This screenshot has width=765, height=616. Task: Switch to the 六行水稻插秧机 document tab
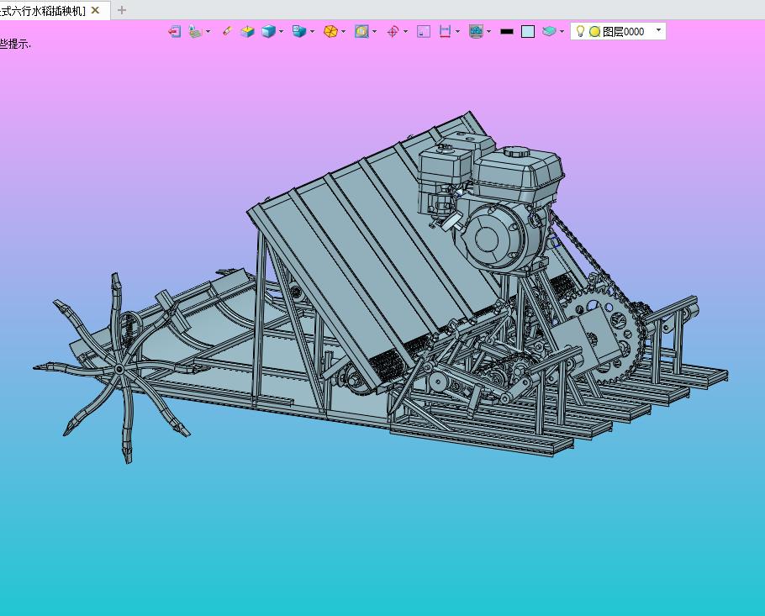tap(42, 10)
